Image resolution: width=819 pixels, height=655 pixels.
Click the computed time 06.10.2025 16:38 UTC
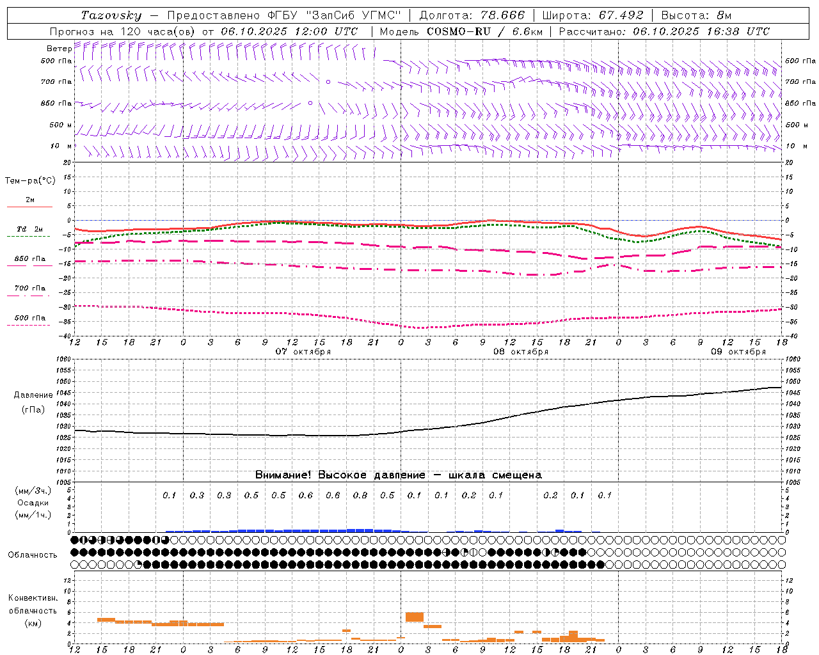click(701, 31)
